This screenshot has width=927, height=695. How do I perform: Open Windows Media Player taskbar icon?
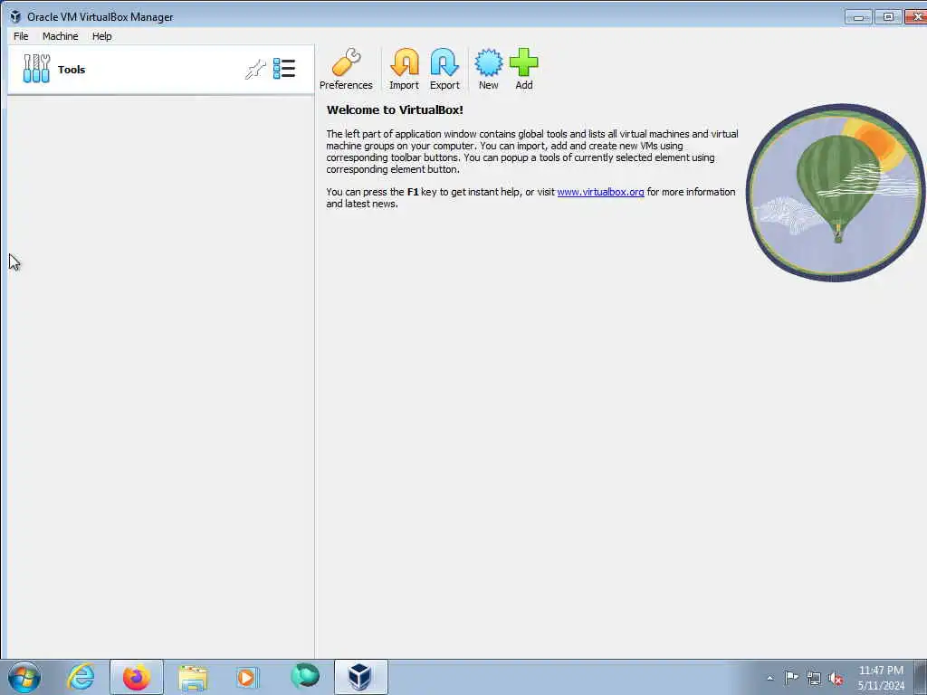coord(247,677)
